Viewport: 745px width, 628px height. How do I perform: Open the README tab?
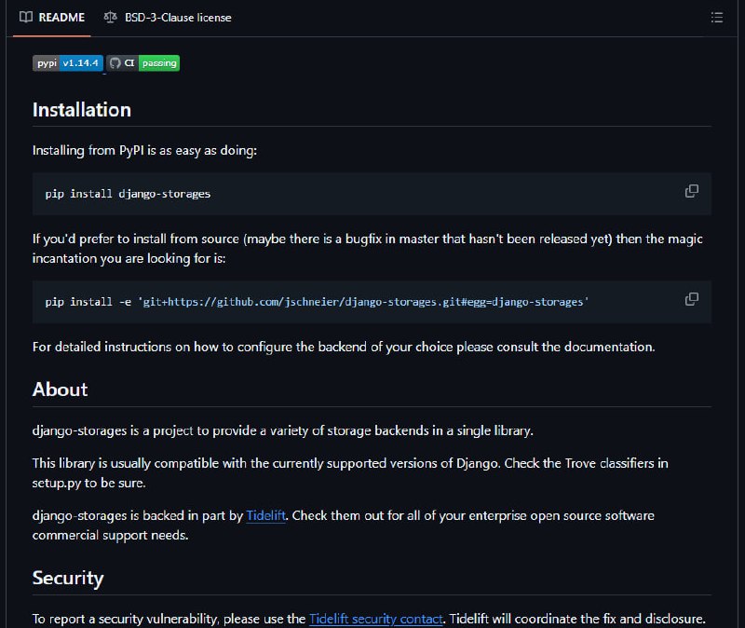(52, 18)
